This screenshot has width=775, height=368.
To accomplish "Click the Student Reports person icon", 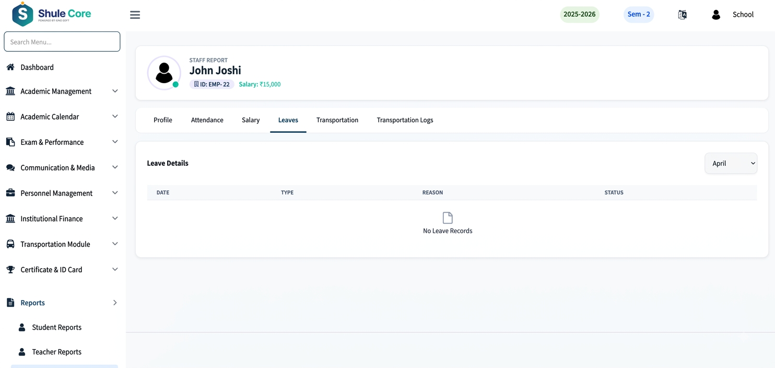I will (22, 327).
